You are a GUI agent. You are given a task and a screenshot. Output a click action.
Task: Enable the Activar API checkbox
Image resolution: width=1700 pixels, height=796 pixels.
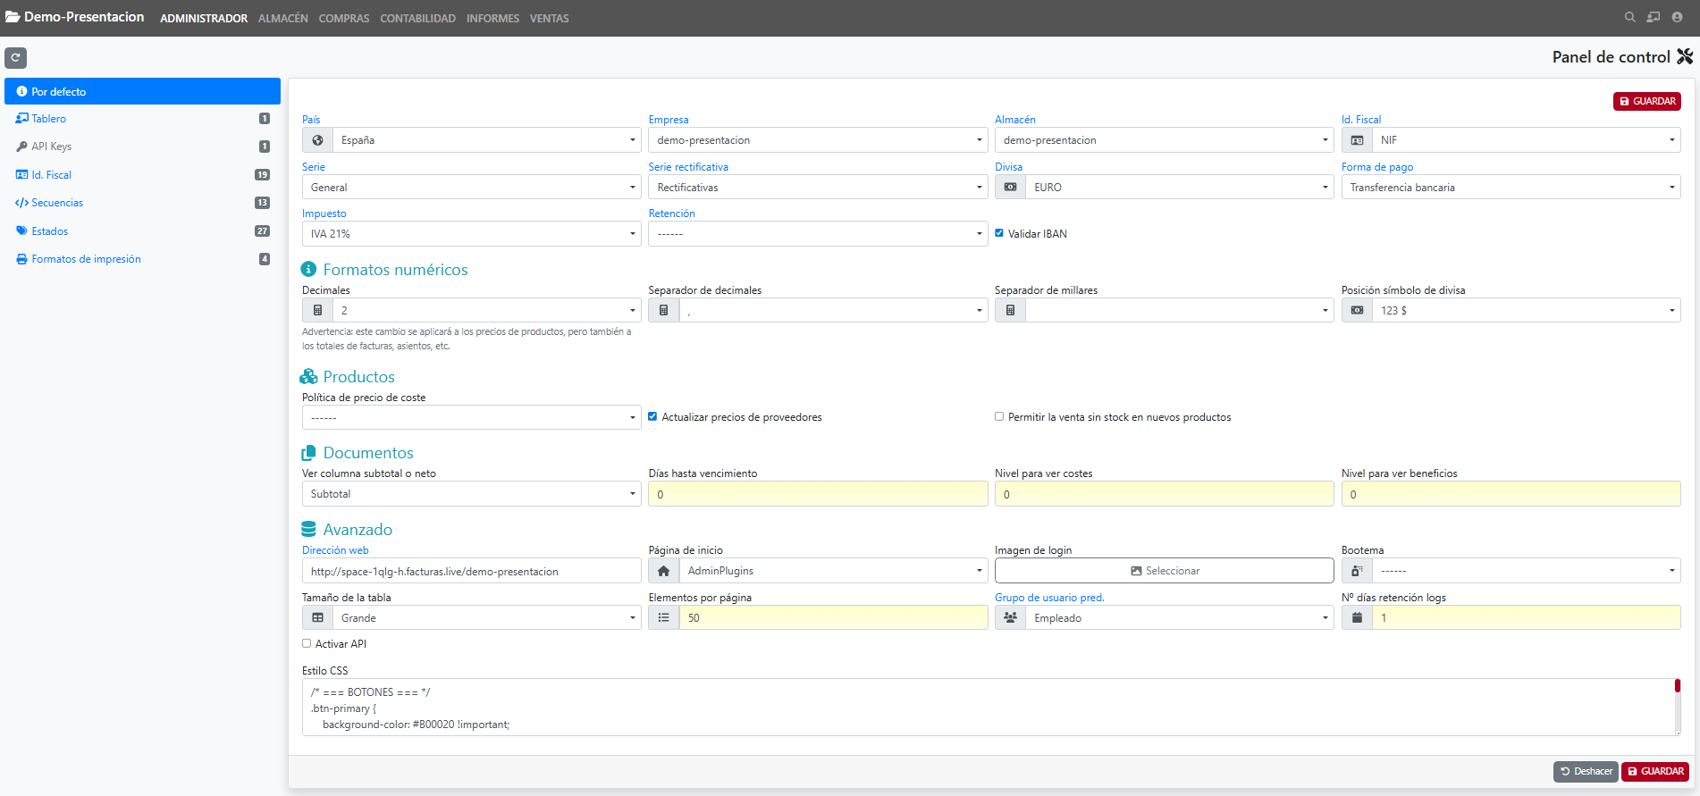pyautogui.click(x=307, y=643)
